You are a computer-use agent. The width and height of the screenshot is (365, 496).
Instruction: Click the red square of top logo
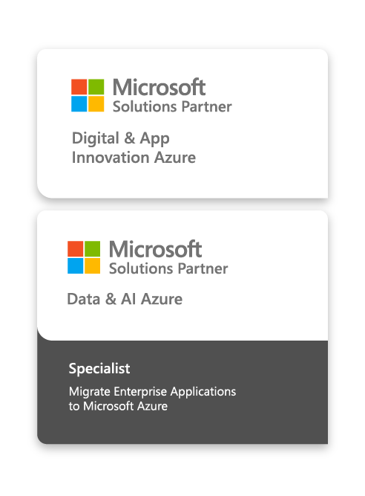click(79, 87)
